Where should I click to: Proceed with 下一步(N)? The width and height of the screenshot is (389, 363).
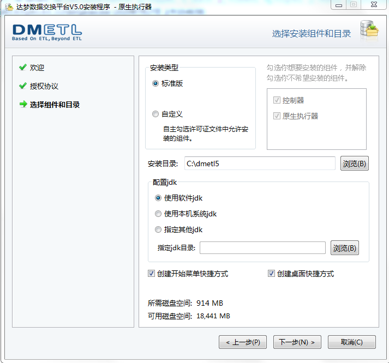coord(297,342)
